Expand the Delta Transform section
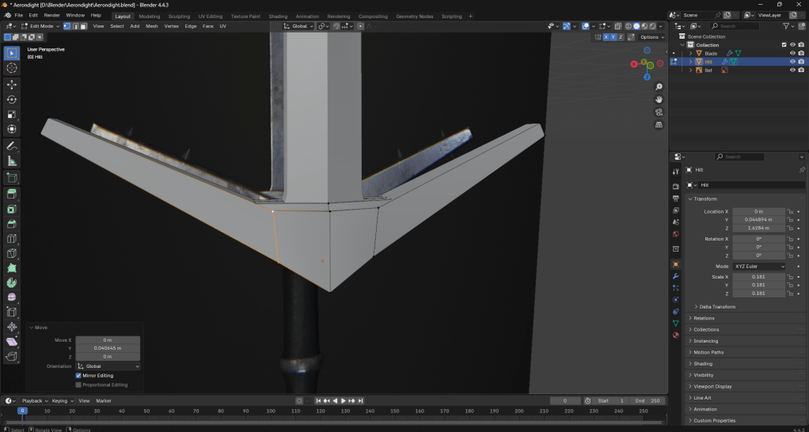This screenshot has width=809, height=432. [717, 307]
